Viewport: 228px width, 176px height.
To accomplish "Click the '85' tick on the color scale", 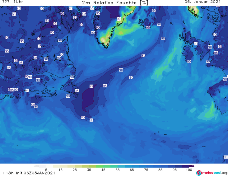I will coord(160,170).
